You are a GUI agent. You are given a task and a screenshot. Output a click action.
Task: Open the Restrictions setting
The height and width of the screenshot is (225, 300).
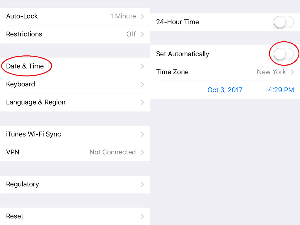click(x=75, y=34)
